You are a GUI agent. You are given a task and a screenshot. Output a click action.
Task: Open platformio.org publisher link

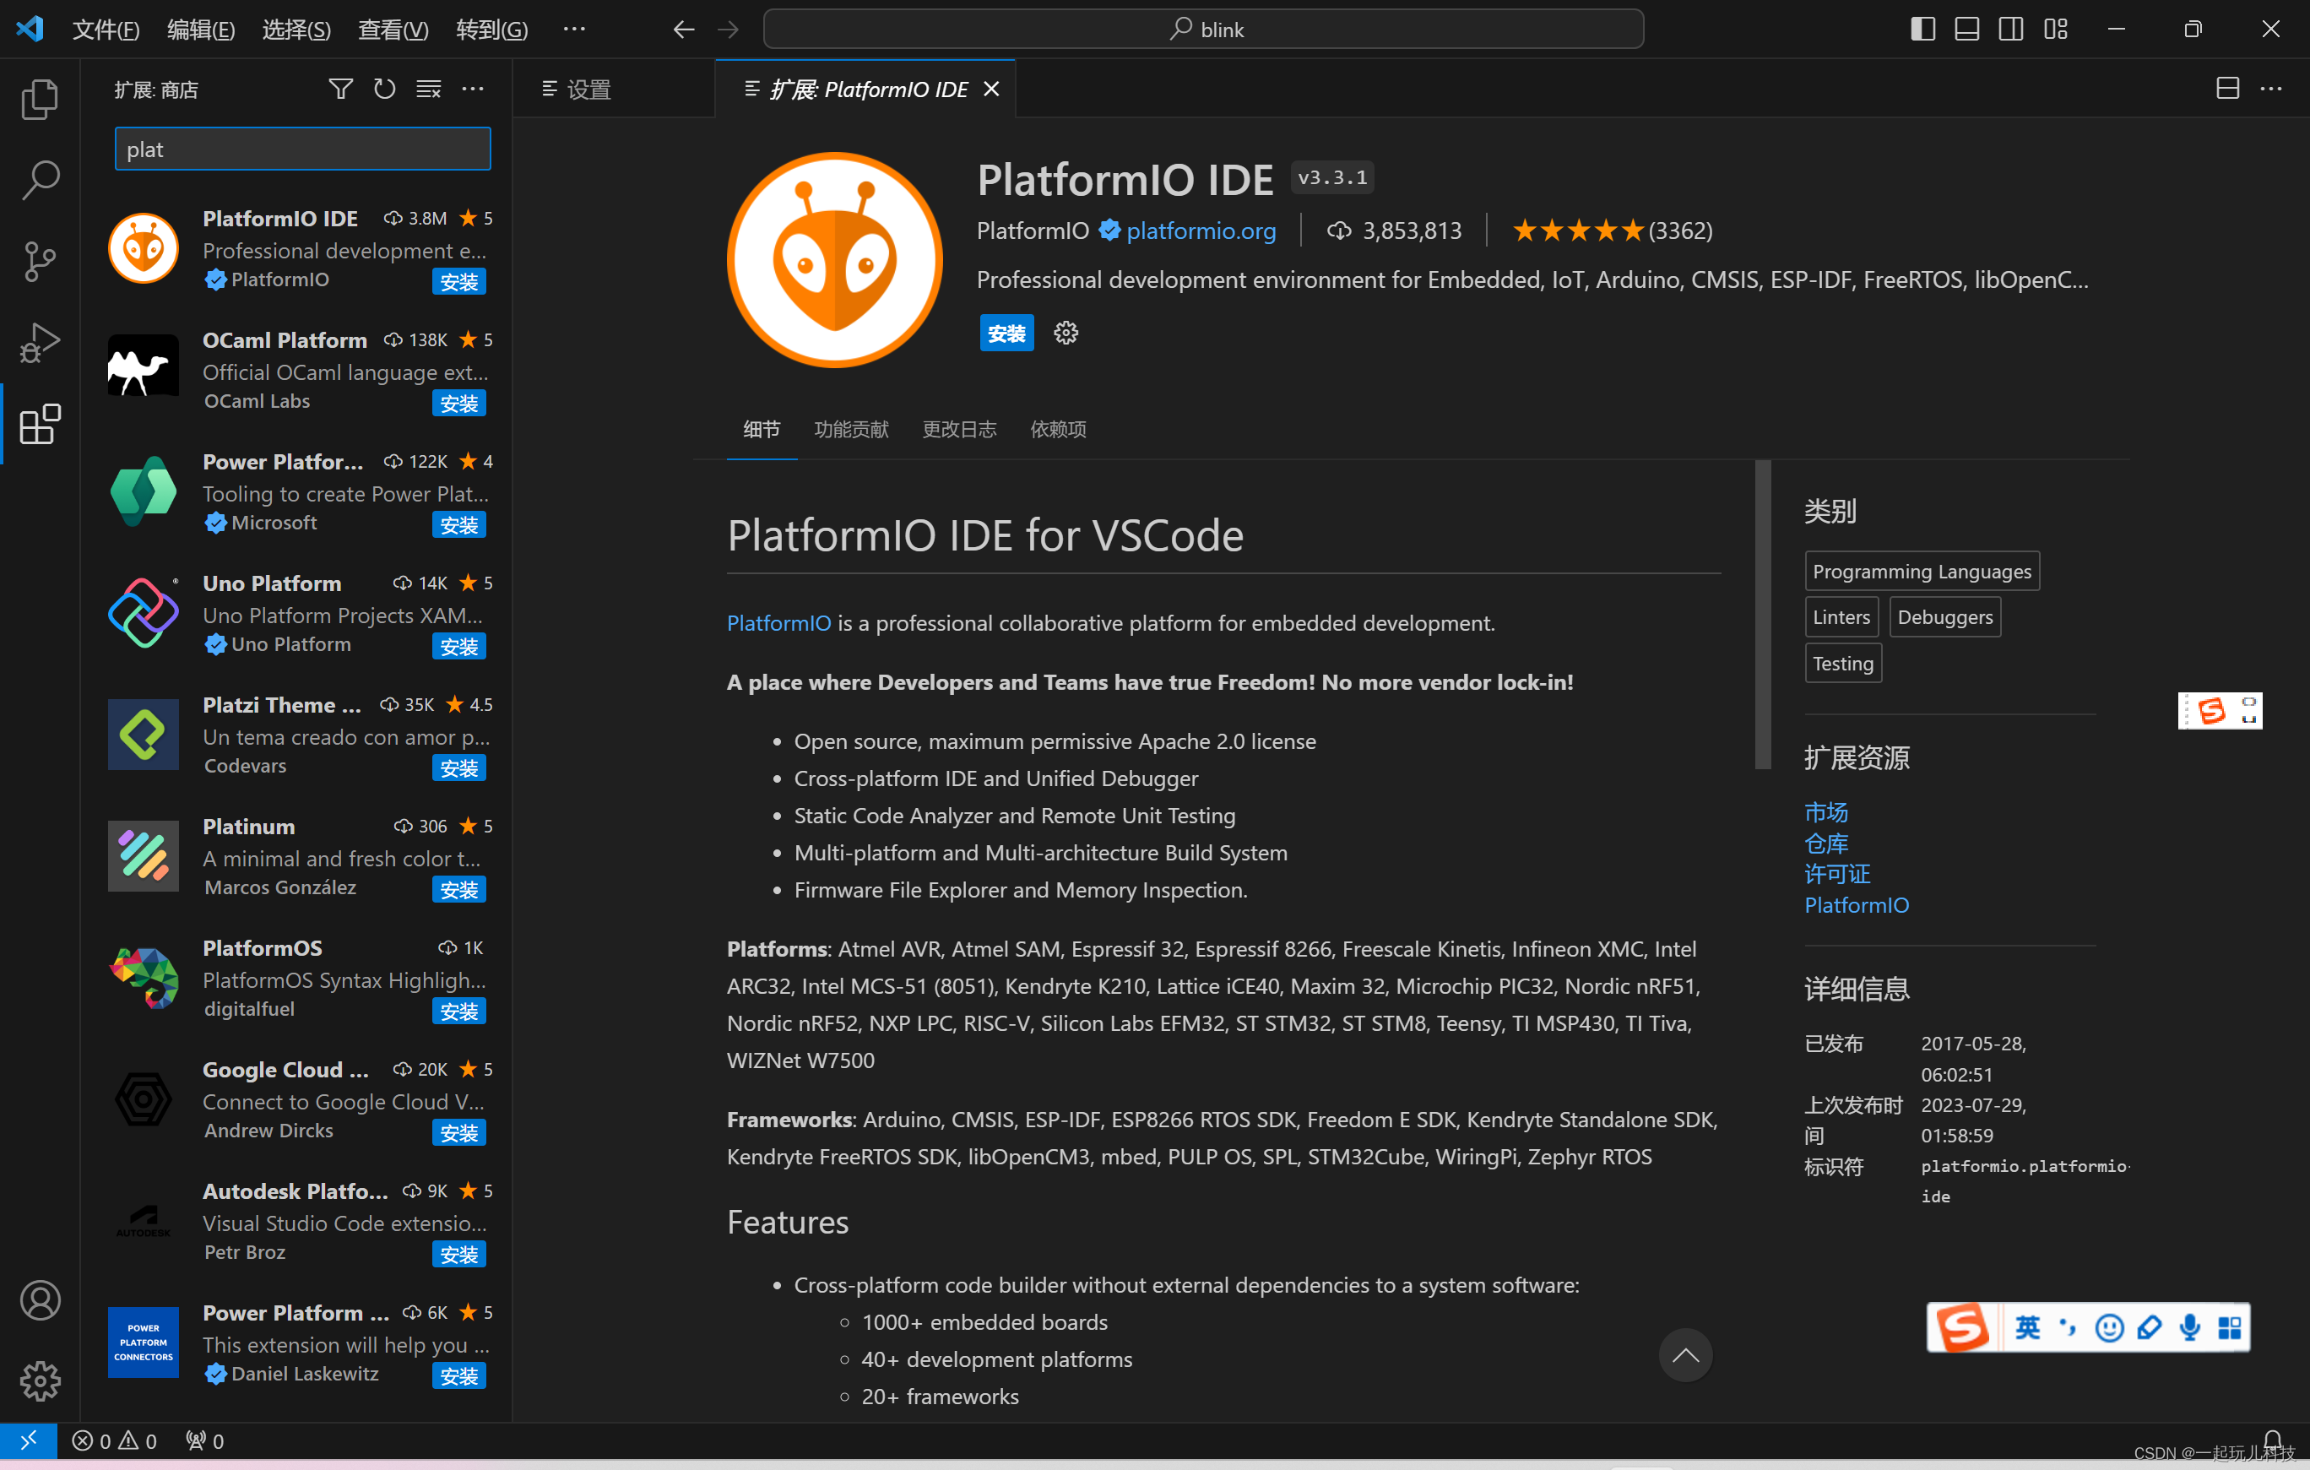coord(1201,231)
